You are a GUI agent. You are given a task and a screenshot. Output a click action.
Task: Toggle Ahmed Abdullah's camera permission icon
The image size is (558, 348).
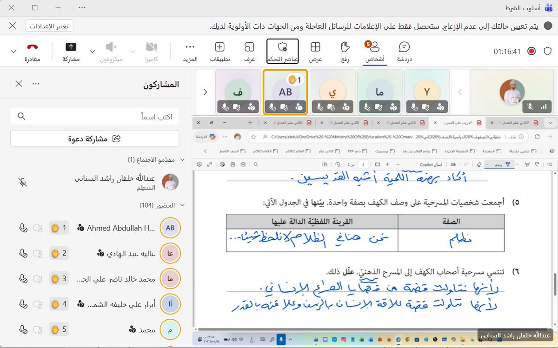(38, 228)
